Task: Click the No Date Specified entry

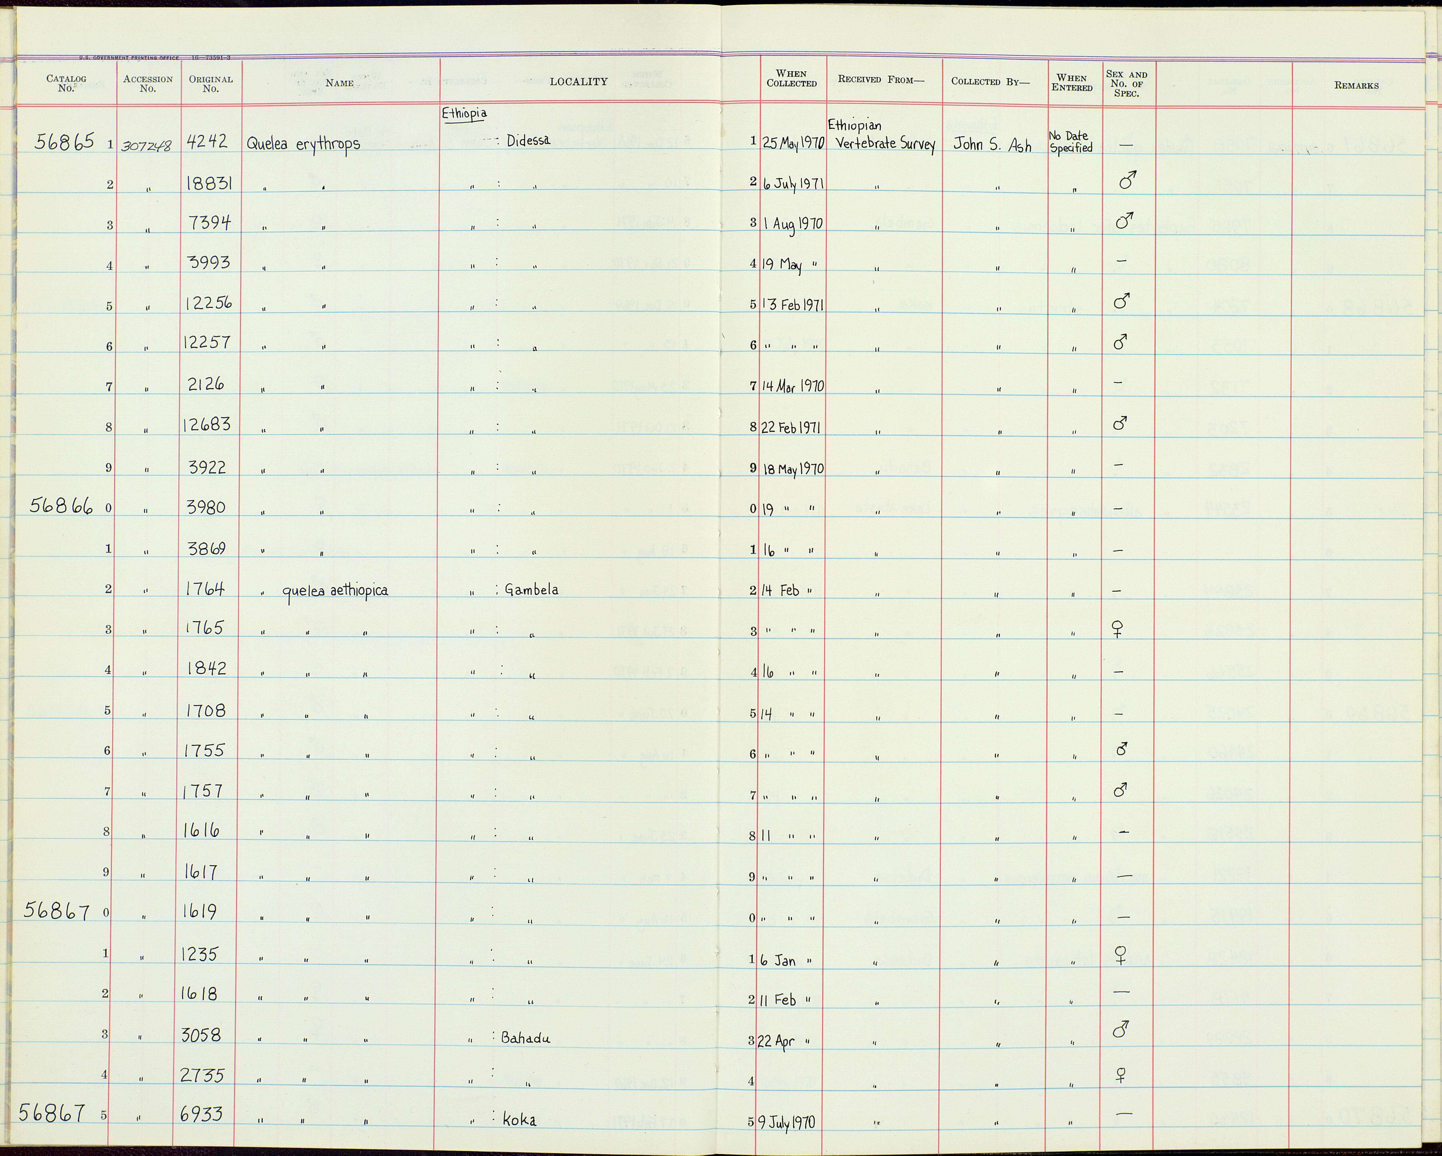Action: 1071,142
